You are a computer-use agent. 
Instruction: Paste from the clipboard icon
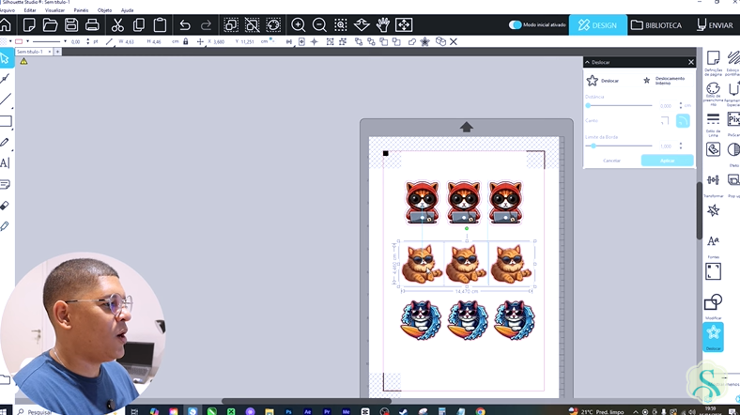click(x=160, y=24)
